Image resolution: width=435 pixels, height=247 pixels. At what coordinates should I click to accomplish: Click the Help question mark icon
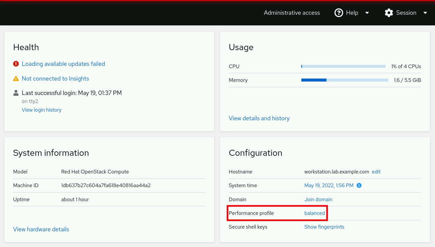click(339, 13)
